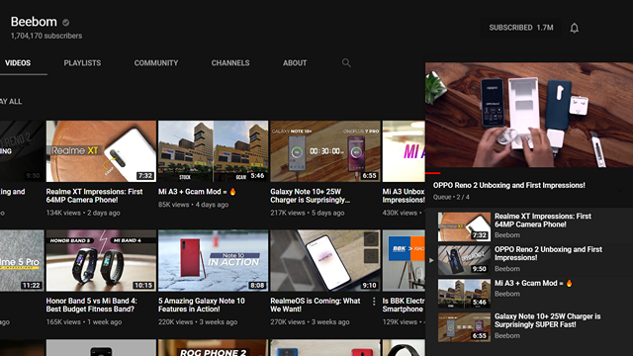Click the OPPO Reno 2 miniplayer video

529,115
